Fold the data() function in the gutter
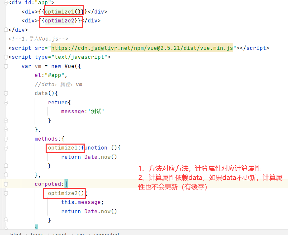The width and height of the screenshot is (288, 235). click(5, 93)
